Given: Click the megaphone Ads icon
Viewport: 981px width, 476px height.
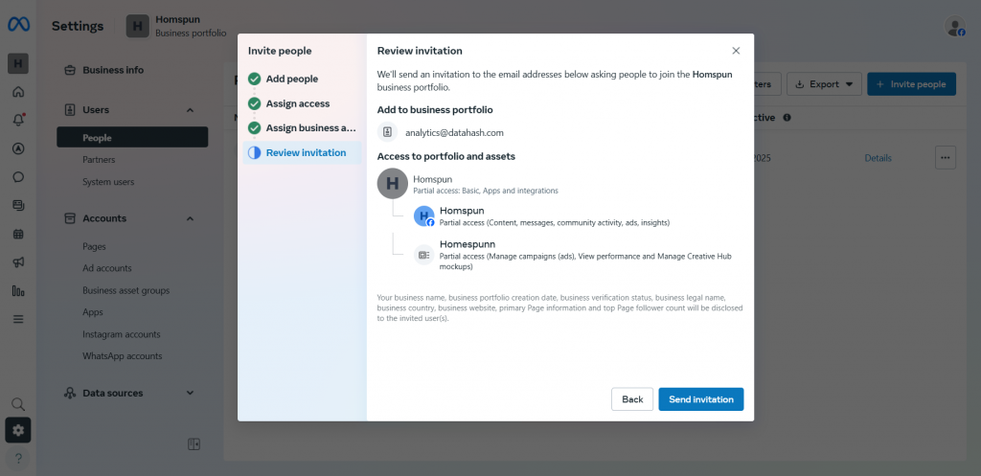Looking at the screenshot, I should click(x=18, y=262).
